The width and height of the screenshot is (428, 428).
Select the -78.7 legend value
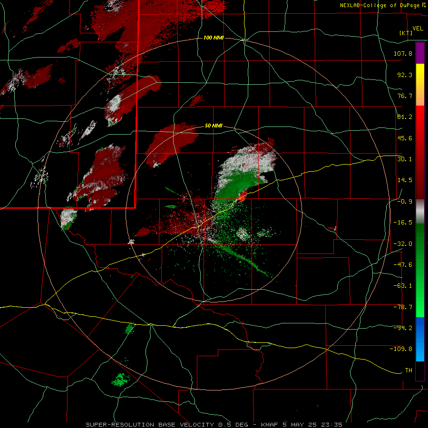(403, 307)
